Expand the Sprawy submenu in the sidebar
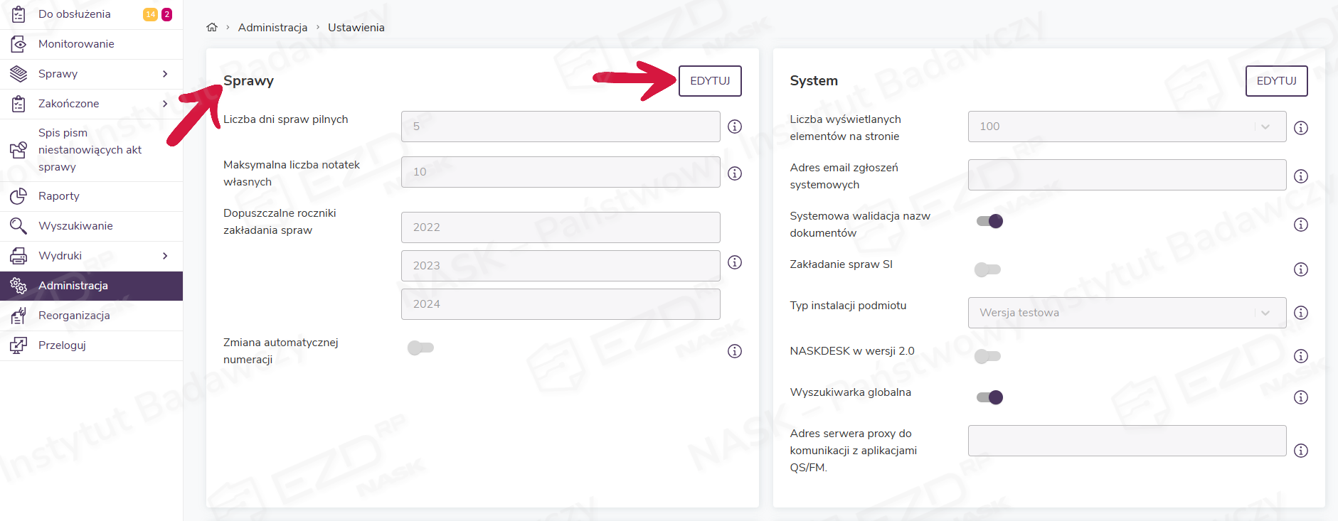This screenshot has width=1338, height=521. [x=165, y=74]
